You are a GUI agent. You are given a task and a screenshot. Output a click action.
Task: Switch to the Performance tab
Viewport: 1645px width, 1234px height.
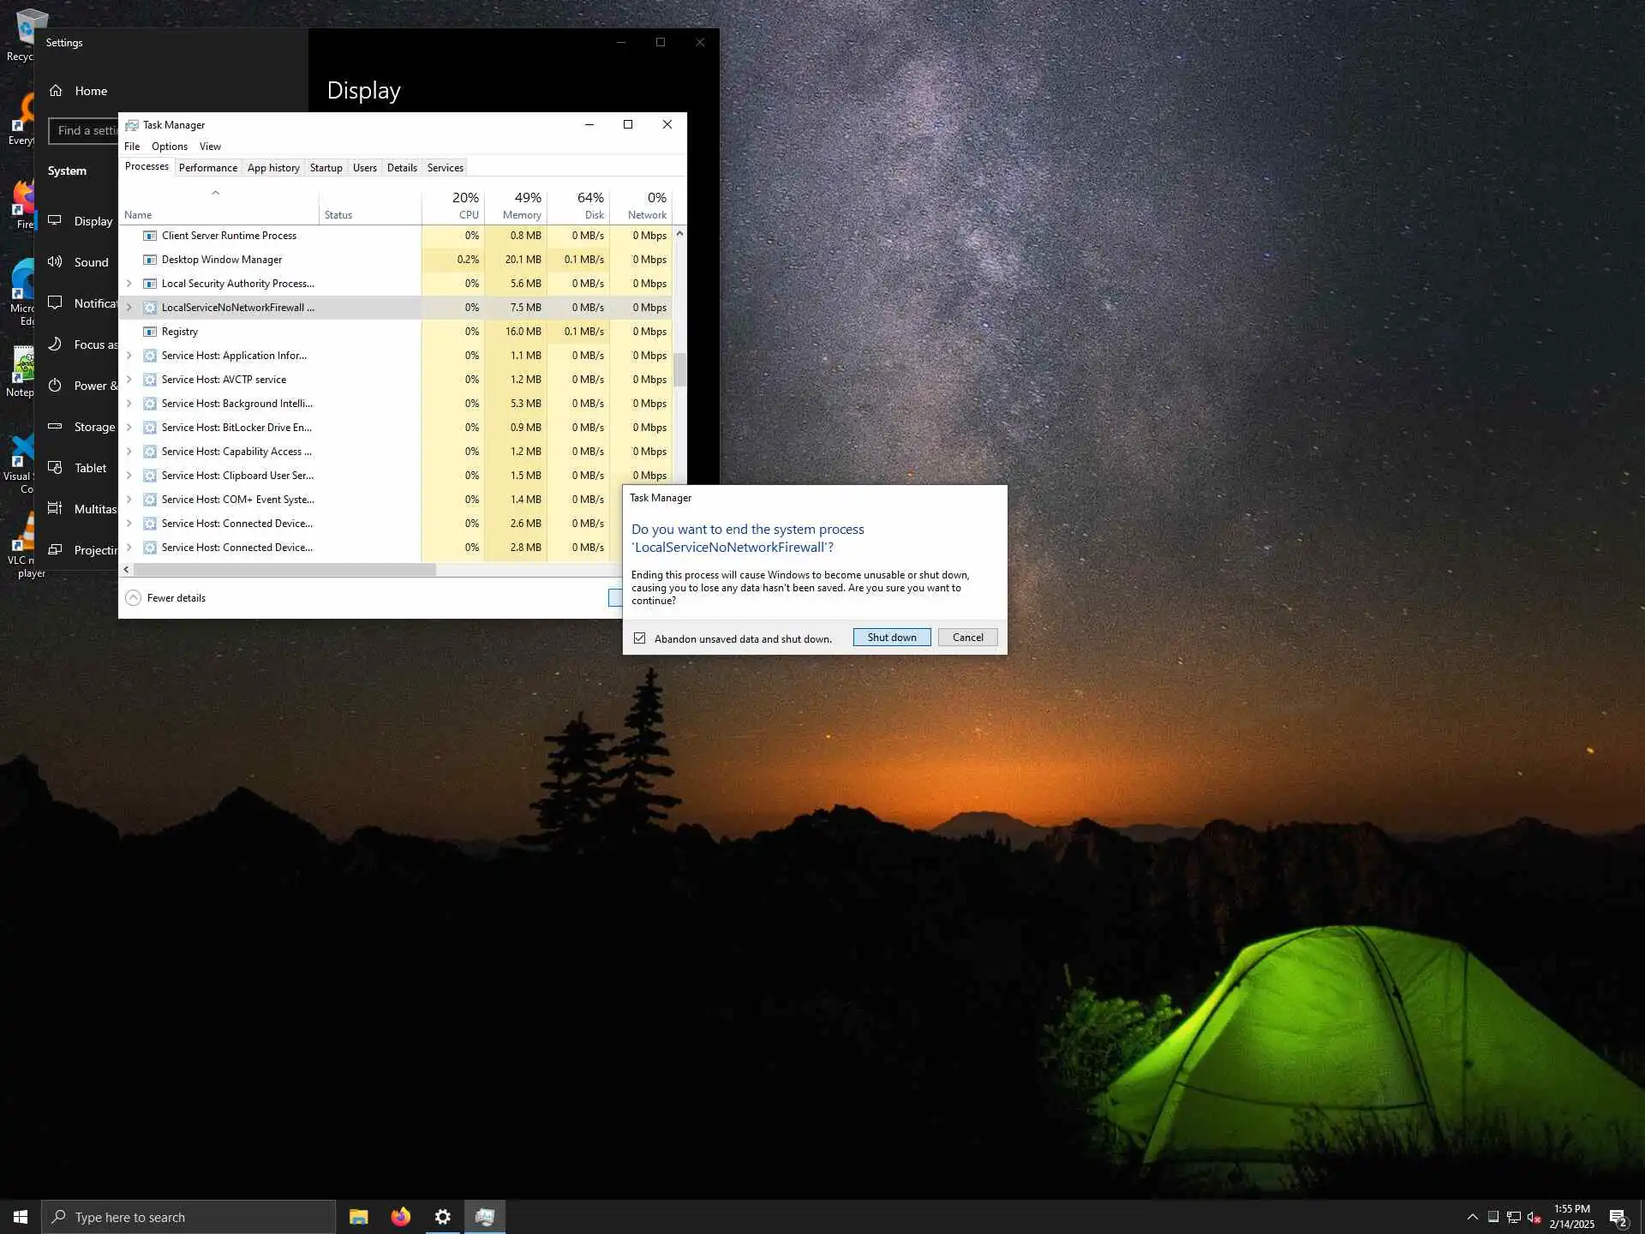click(x=207, y=168)
